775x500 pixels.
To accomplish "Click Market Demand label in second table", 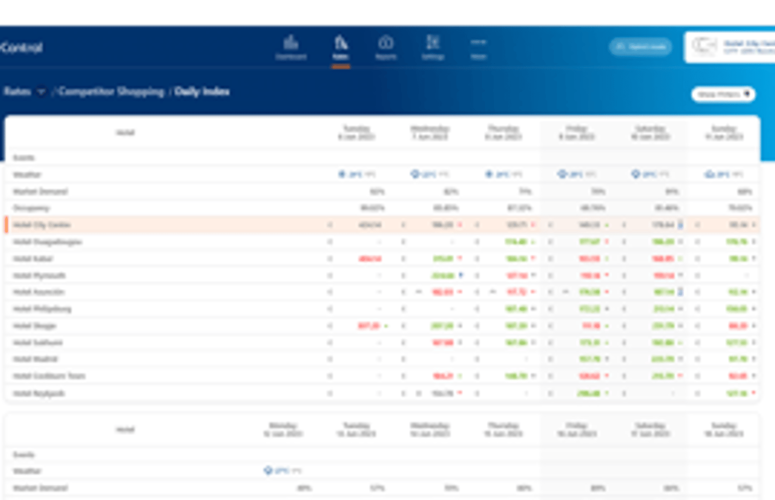I will click(40, 488).
